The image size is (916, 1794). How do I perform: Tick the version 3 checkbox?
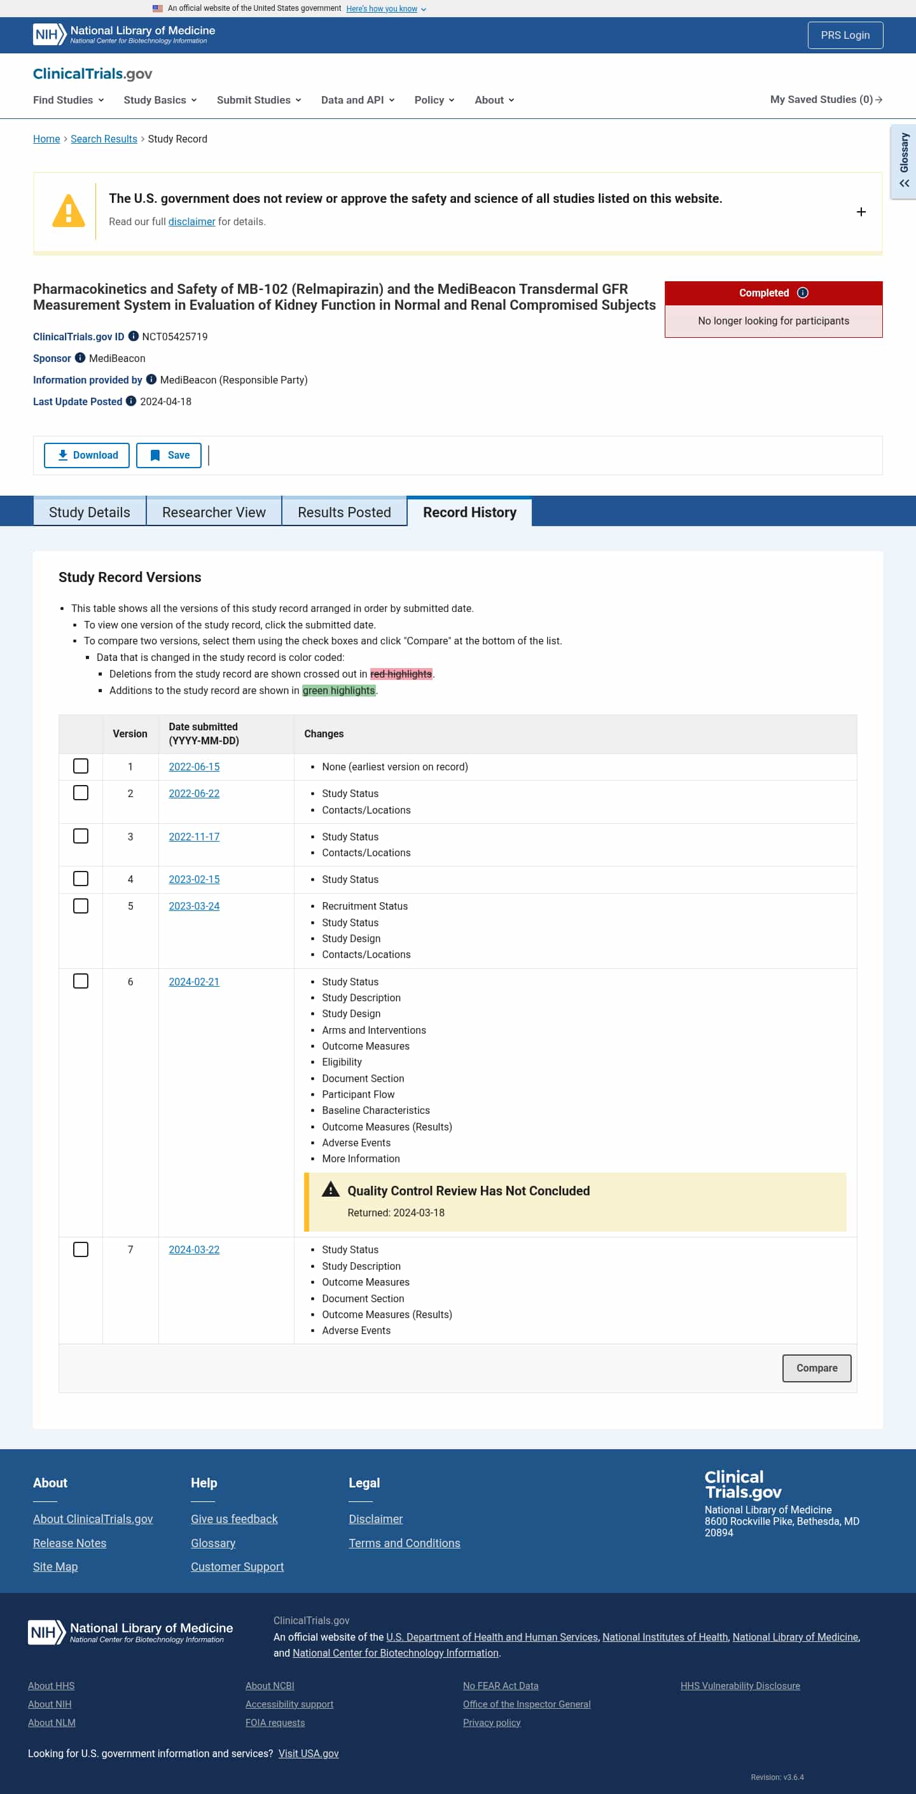pos(81,836)
